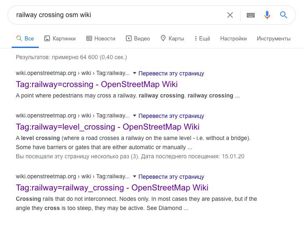Click snippet starting 'A level crossing (where a road'

tap(133, 143)
